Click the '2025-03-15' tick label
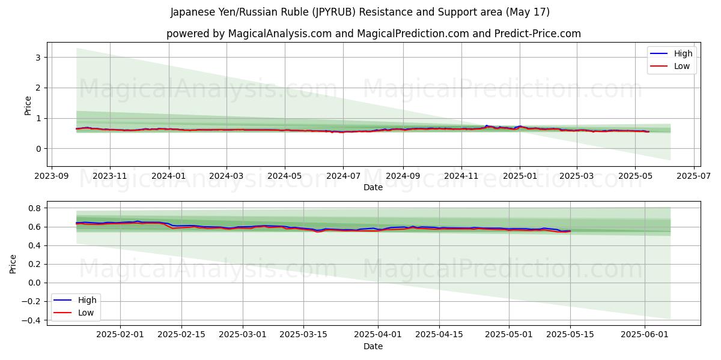 304,335
